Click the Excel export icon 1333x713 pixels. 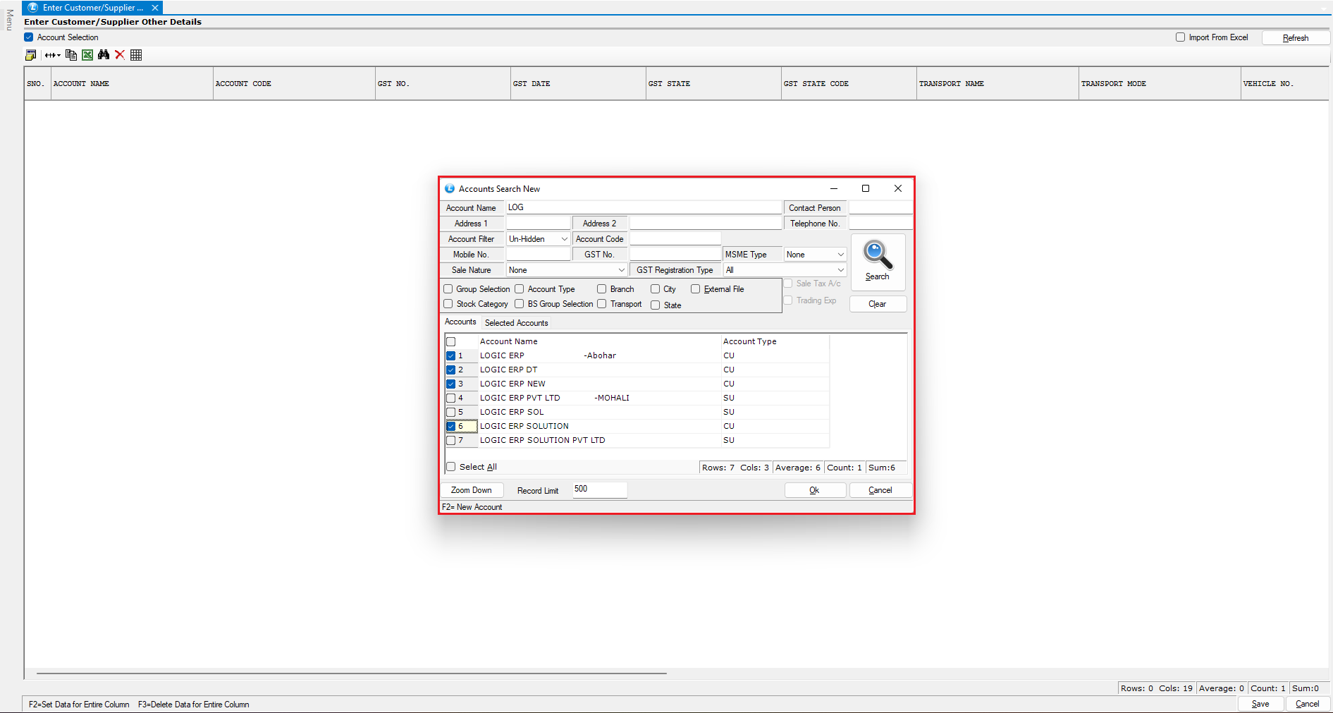click(87, 55)
